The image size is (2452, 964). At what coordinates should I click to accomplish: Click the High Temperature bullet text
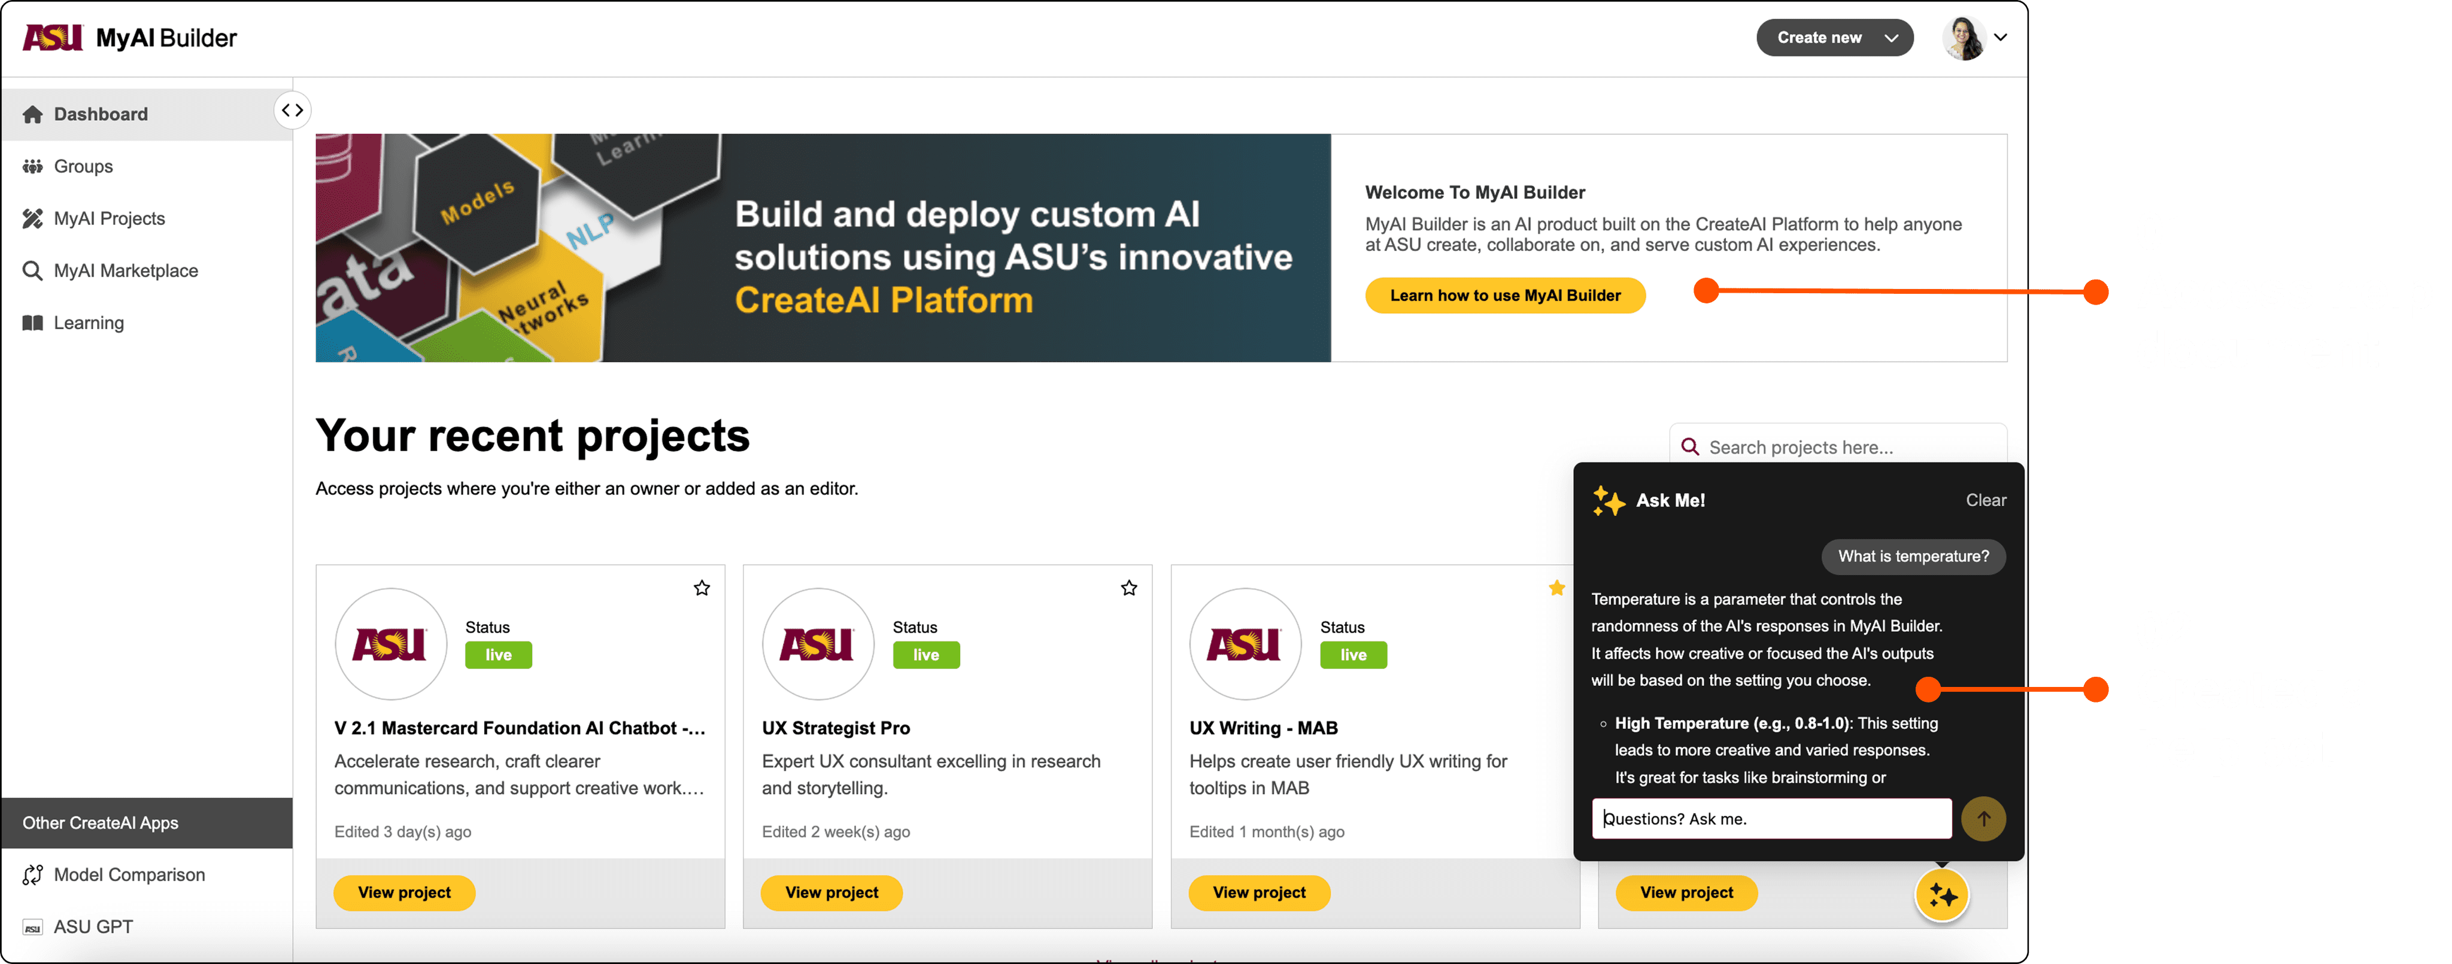tap(1776, 750)
